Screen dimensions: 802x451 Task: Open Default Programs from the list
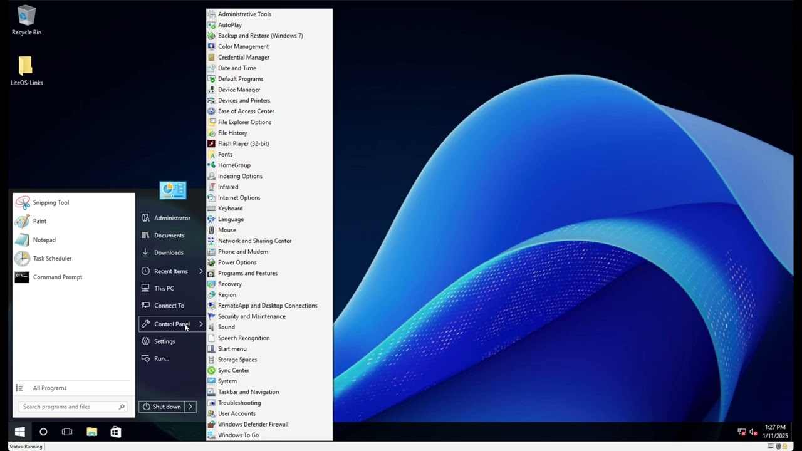(269, 79)
